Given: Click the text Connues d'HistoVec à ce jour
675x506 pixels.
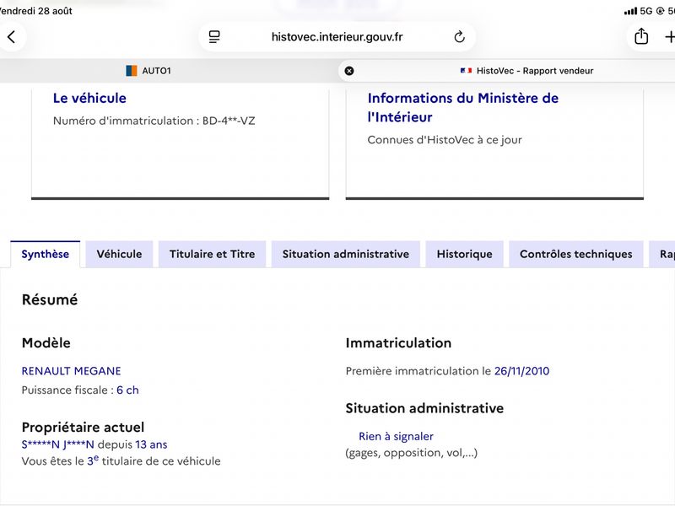Looking at the screenshot, I should pos(445,140).
